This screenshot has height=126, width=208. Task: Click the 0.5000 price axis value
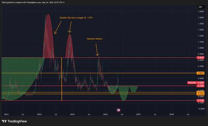click(x=201, y=78)
